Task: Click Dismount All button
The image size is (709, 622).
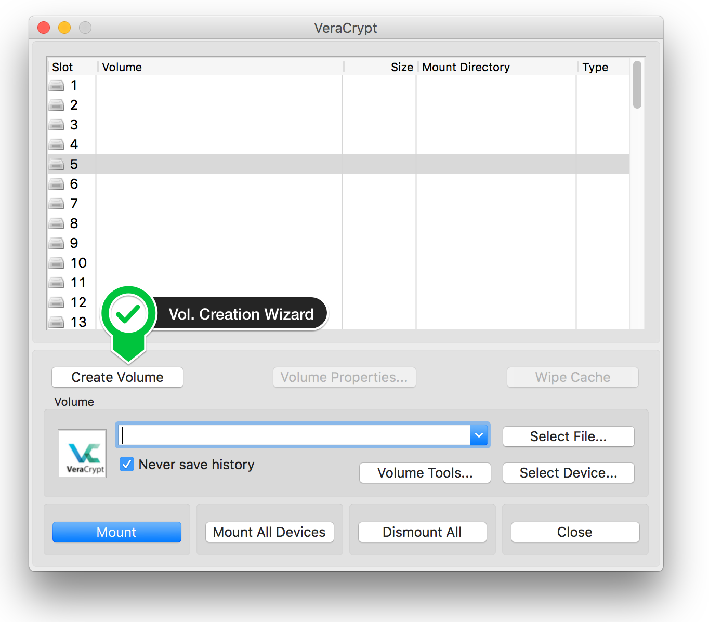Action: tap(422, 532)
